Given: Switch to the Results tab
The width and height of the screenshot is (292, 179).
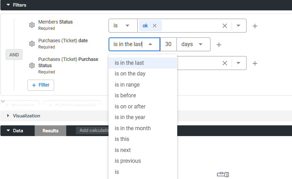Looking at the screenshot, I should [51, 131].
